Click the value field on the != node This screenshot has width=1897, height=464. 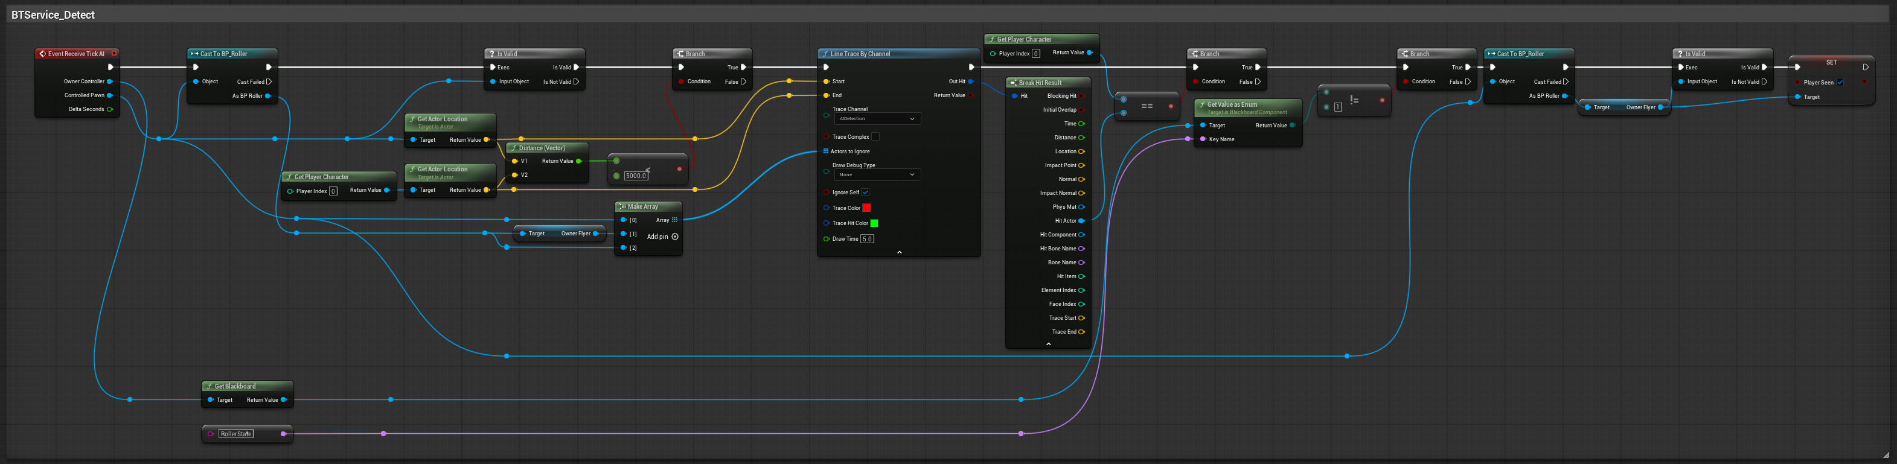click(1338, 107)
